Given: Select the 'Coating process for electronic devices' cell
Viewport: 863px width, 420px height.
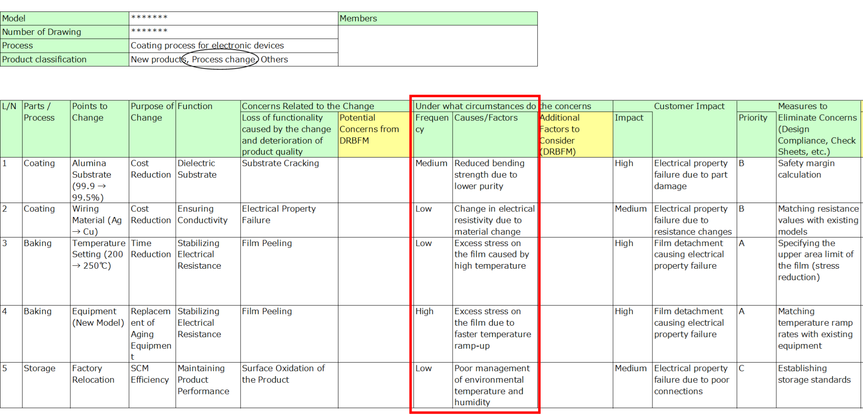Looking at the screenshot, I should (x=233, y=45).
